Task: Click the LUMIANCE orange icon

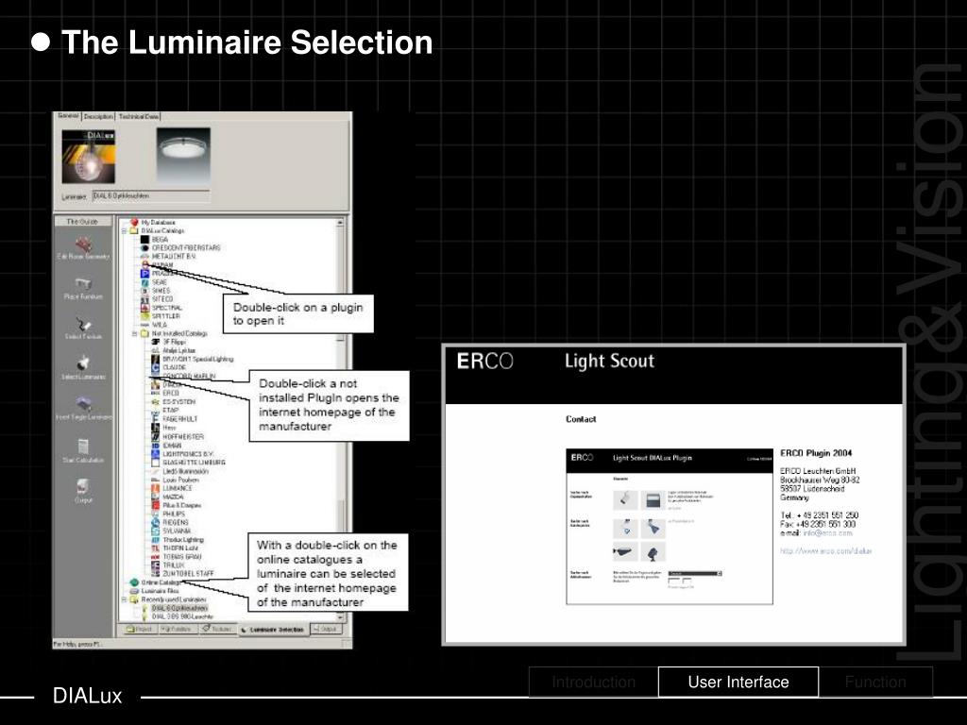Action: pos(156,488)
